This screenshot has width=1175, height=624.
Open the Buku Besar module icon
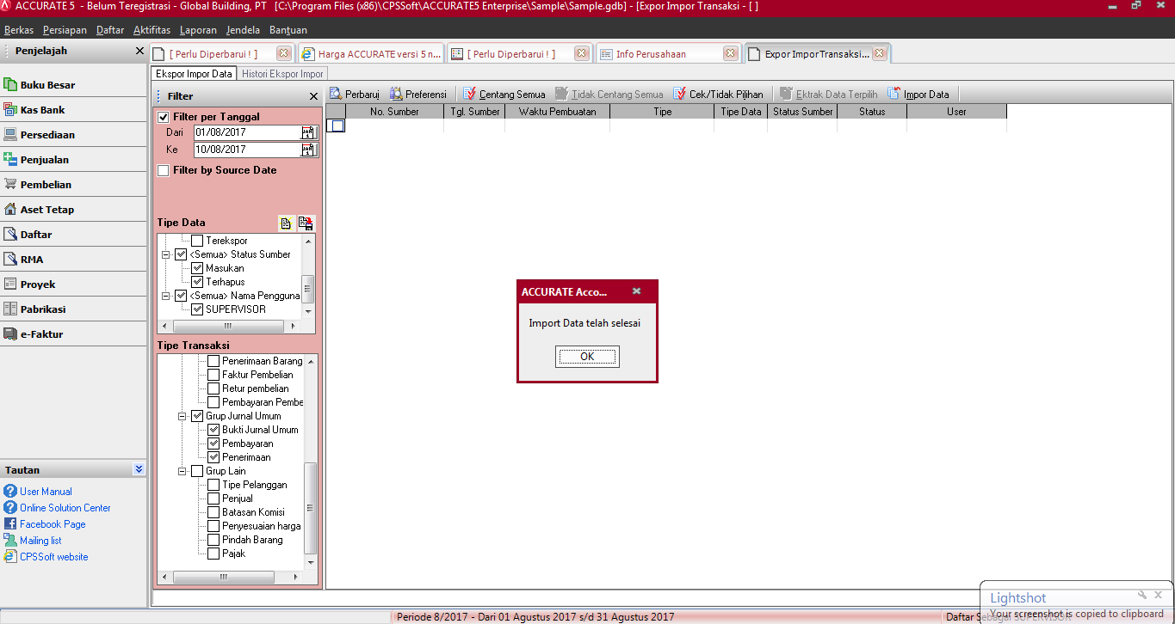click(10, 85)
